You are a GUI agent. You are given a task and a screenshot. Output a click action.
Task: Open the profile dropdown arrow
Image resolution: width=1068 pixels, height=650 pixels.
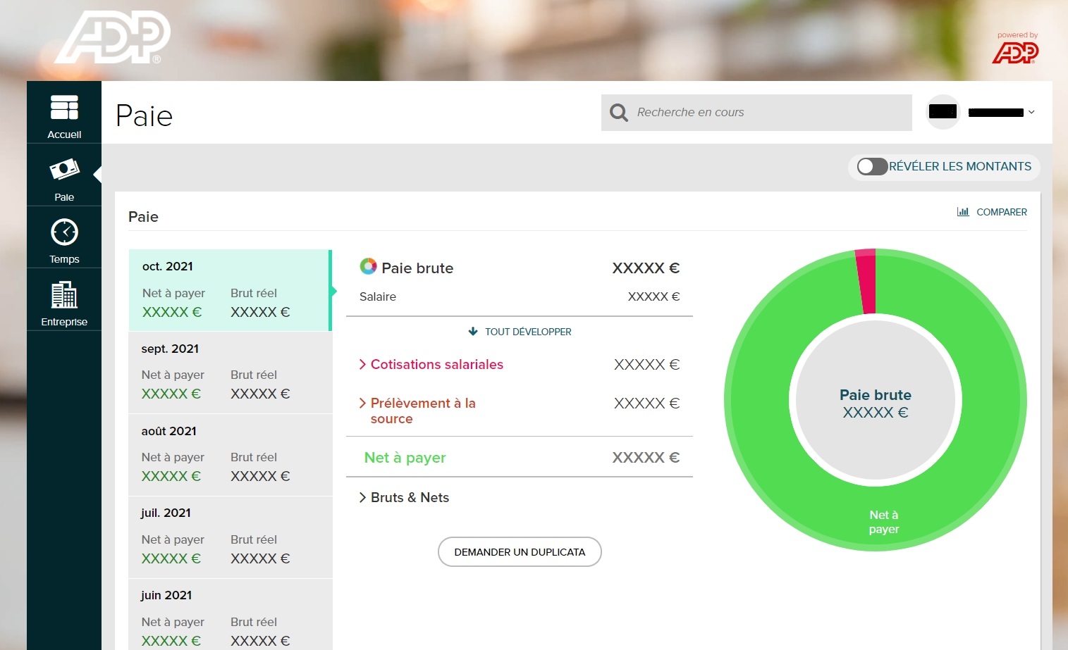tap(1032, 112)
